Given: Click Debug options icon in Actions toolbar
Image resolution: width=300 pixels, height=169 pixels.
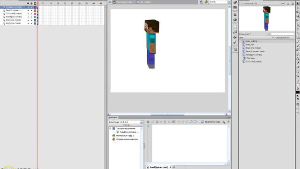Looking at the screenshot, I should 174,122.
